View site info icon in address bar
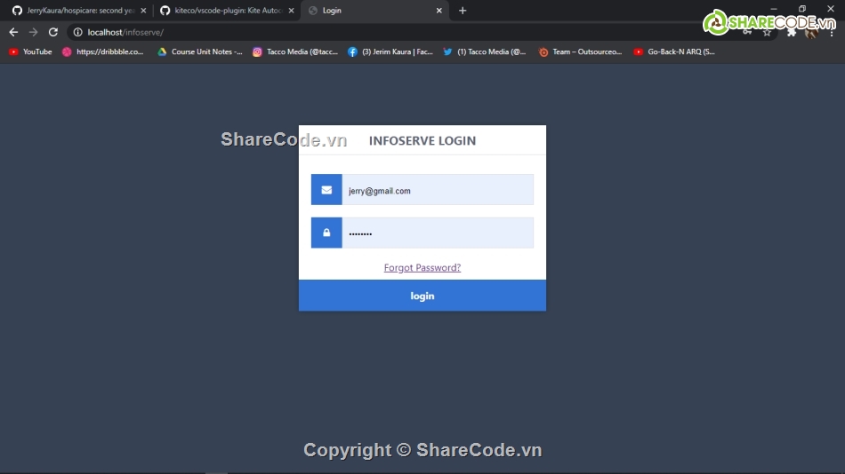Screen dimensions: 845x474 click(77, 32)
